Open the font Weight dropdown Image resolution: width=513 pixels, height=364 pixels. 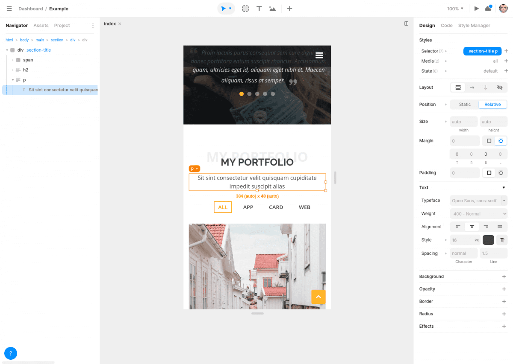(478, 213)
